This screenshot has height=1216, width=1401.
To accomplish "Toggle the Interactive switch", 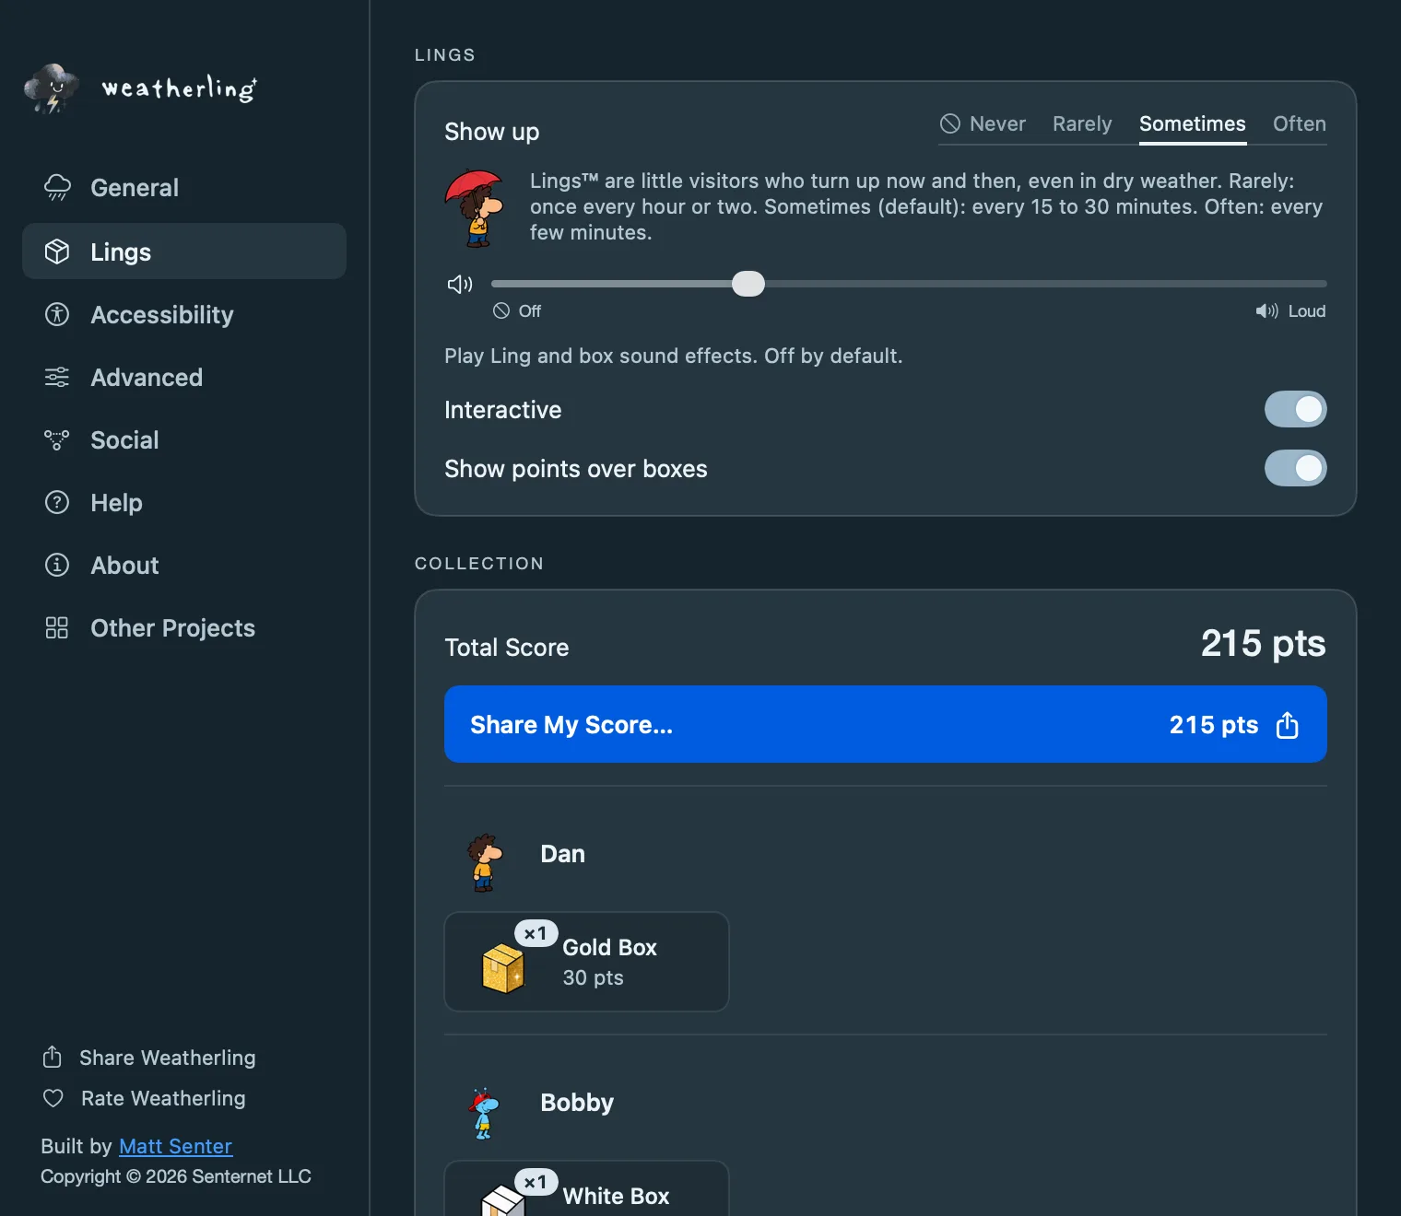I will coord(1295,409).
